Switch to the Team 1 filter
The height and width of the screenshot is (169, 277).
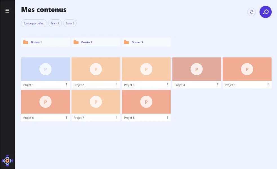point(55,23)
